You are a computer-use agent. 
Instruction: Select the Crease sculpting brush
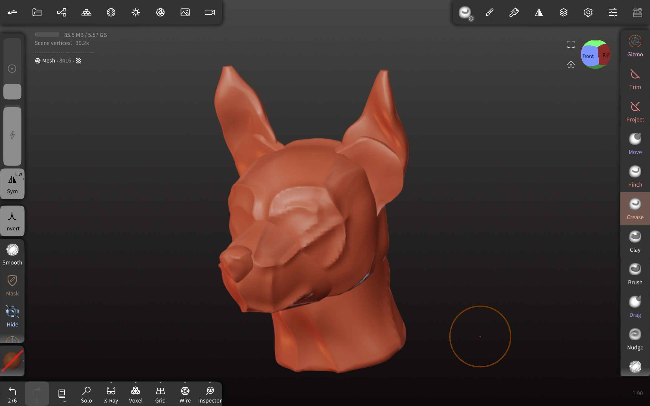click(635, 209)
